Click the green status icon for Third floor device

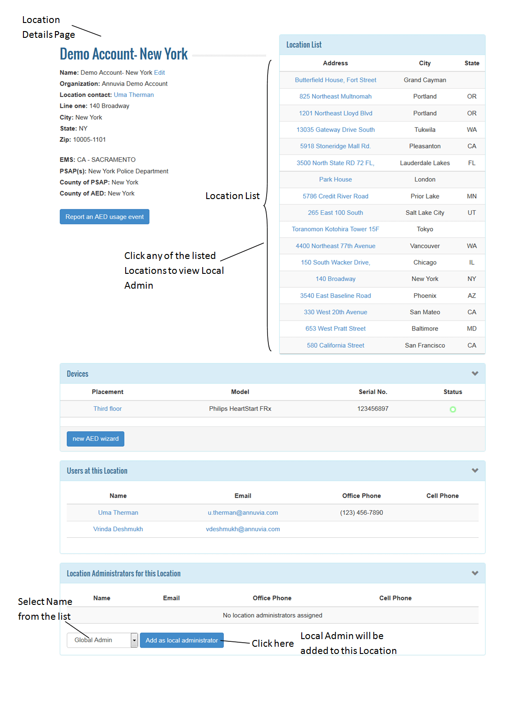pos(453,409)
